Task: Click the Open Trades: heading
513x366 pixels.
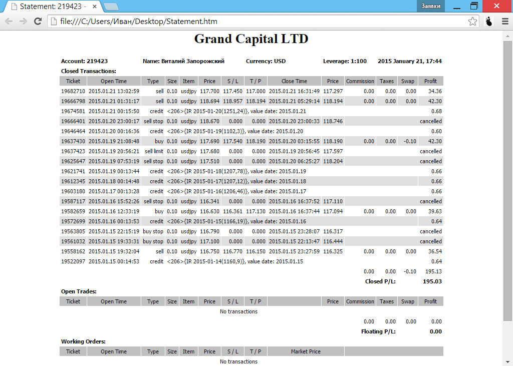Action: tap(79, 291)
